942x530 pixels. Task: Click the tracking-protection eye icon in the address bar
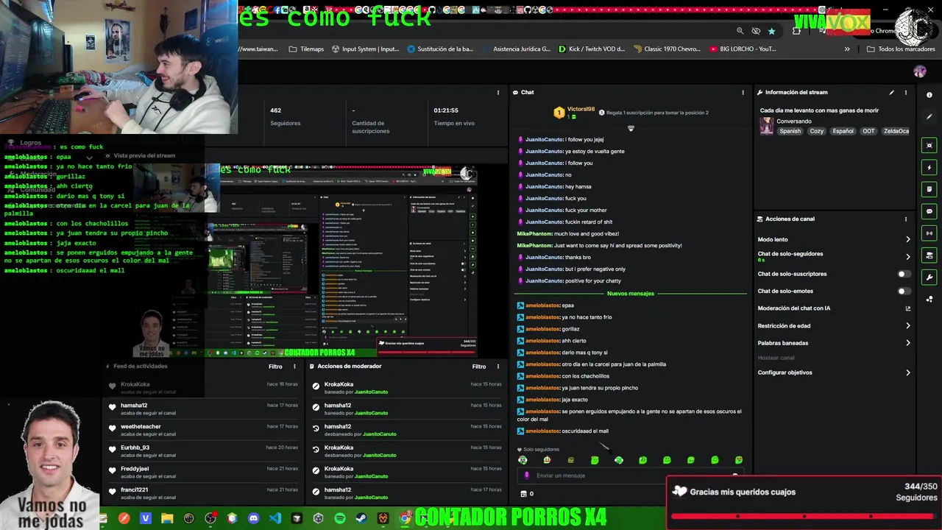756,31
